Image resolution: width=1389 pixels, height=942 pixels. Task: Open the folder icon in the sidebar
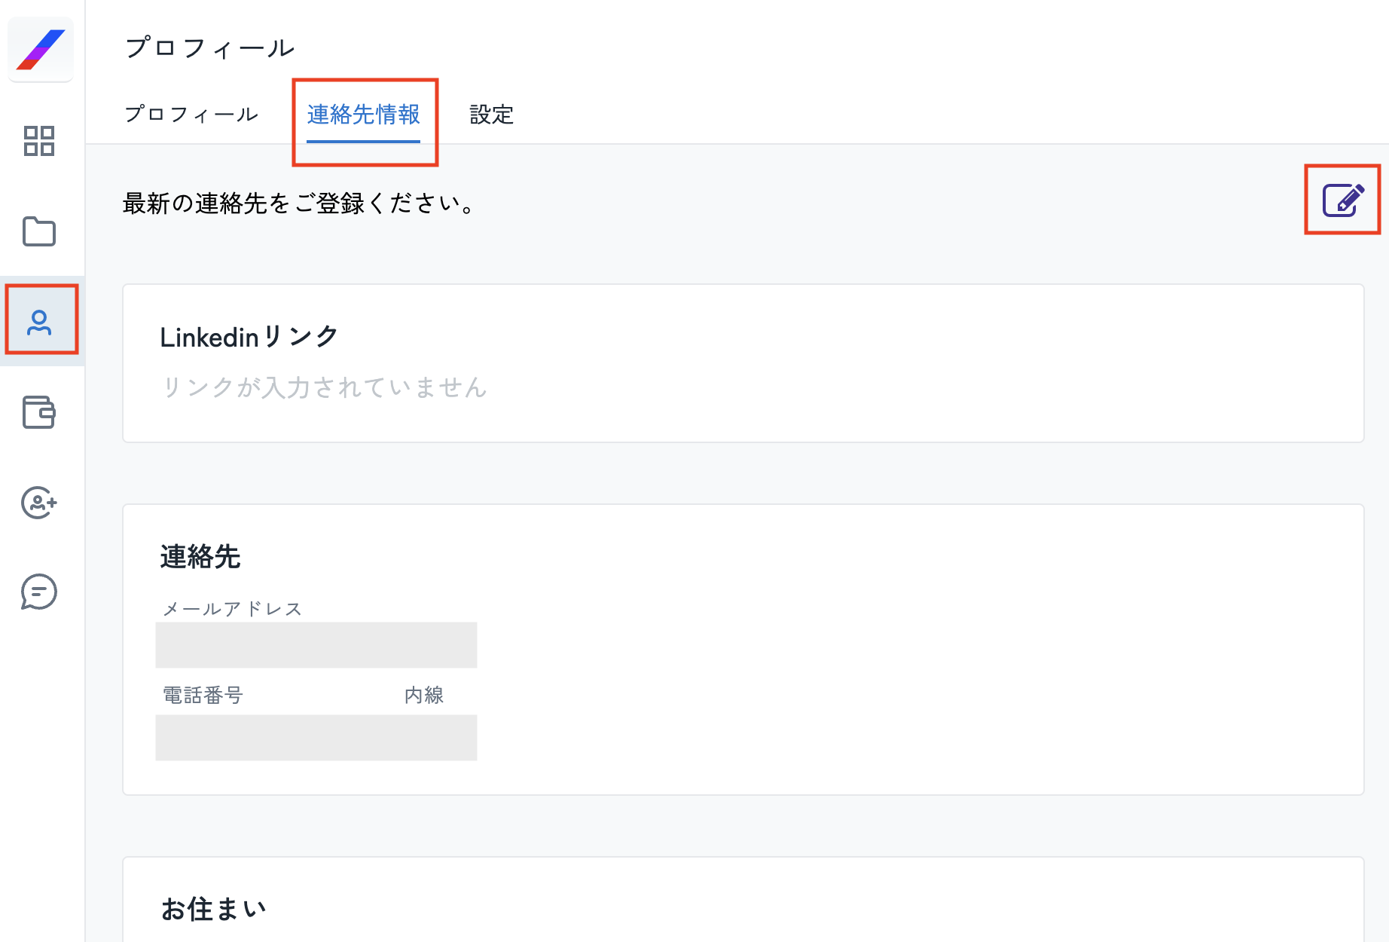tap(39, 231)
